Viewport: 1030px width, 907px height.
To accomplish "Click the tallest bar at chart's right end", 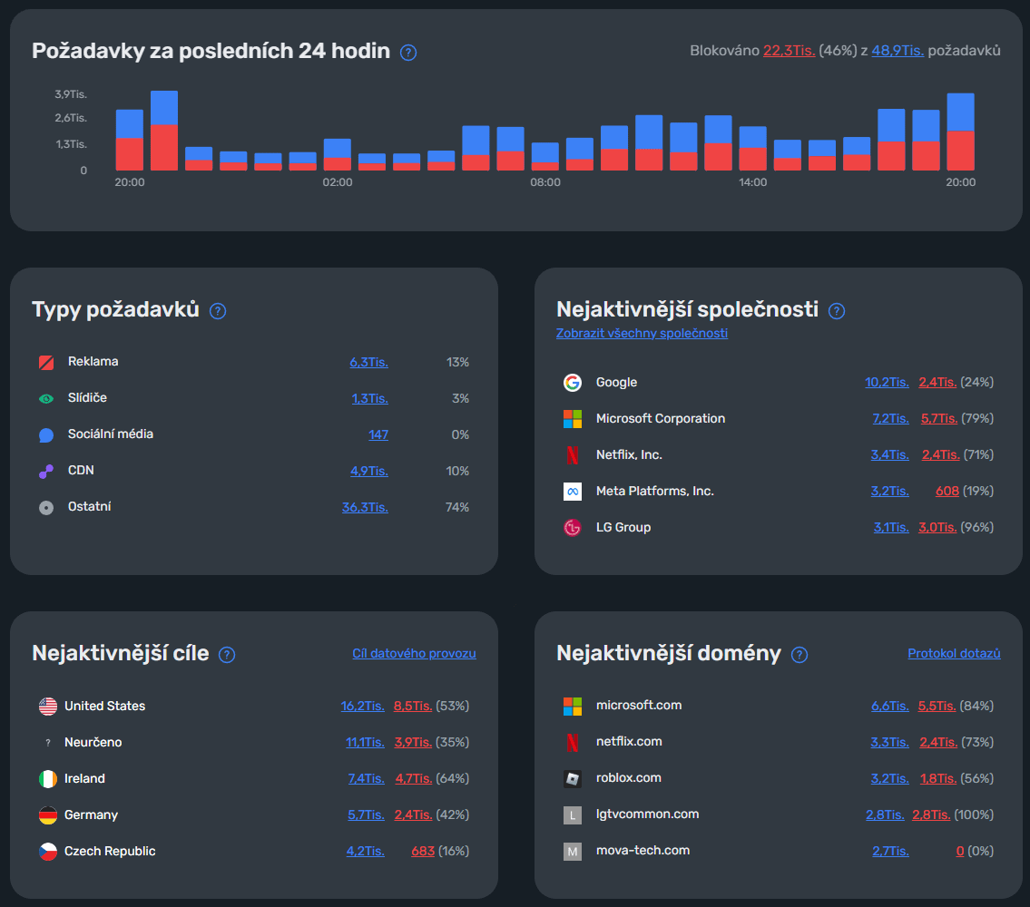I will pyautogui.click(x=960, y=132).
